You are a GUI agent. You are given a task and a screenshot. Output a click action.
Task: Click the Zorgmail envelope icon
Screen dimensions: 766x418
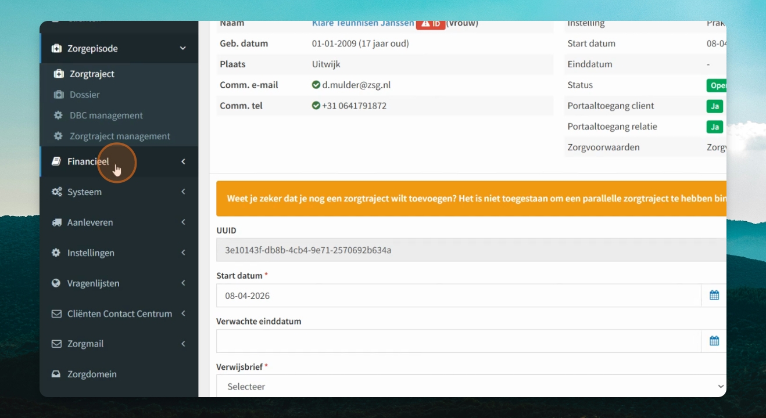[56, 344]
